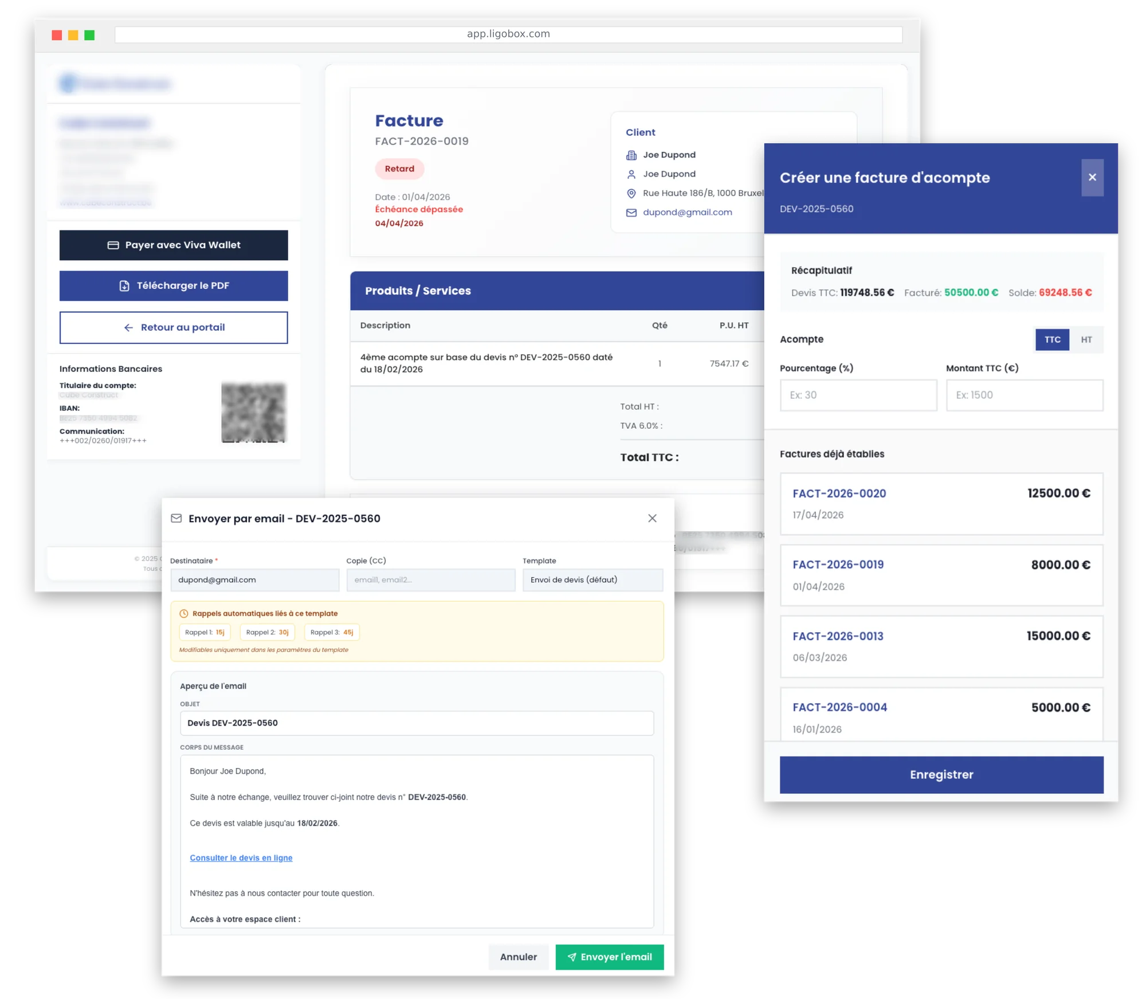Edit the Objet field Devis DEV-2025-0560
The height and width of the screenshot is (999, 1146).
pos(417,723)
